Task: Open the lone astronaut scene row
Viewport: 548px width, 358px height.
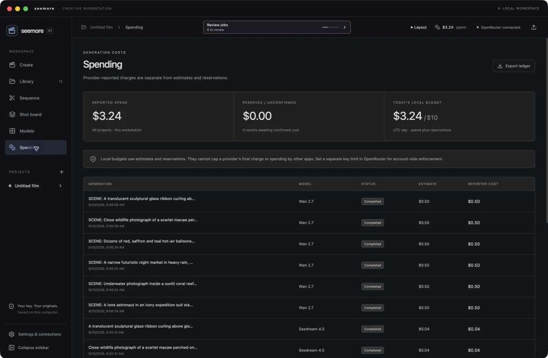Action: pos(309,308)
